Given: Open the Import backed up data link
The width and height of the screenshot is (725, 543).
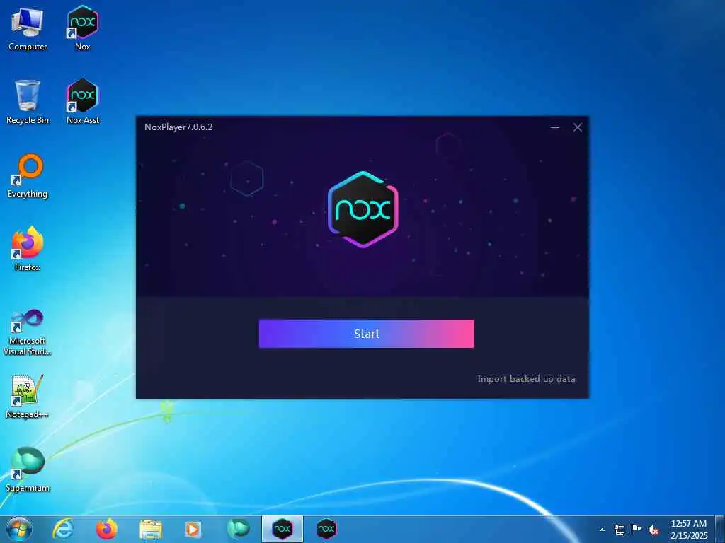Looking at the screenshot, I should (x=526, y=379).
